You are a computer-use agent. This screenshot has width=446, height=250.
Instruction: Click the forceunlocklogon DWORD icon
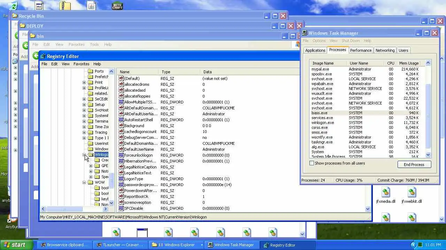tap(121, 155)
